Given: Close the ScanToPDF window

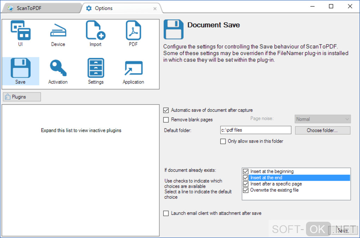Looking at the screenshot, I should (350, 6).
